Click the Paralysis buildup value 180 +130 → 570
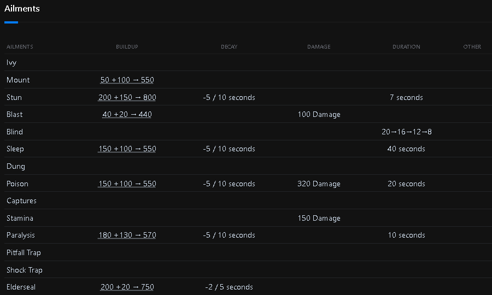This screenshot has height=295, width=492. click(x=127, y=235)
